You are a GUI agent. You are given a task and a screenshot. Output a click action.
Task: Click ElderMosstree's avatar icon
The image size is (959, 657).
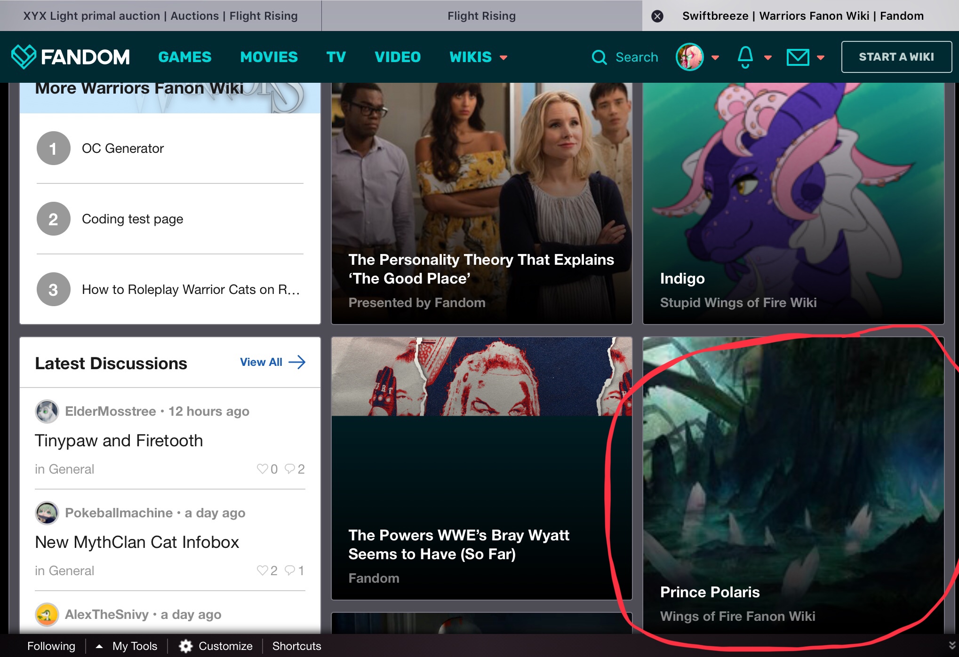(x=47, y=412)
